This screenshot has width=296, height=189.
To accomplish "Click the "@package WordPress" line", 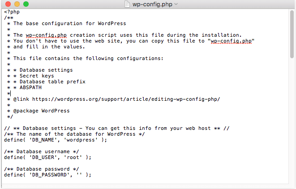I will pyautogui.click(x=41, y=111).
